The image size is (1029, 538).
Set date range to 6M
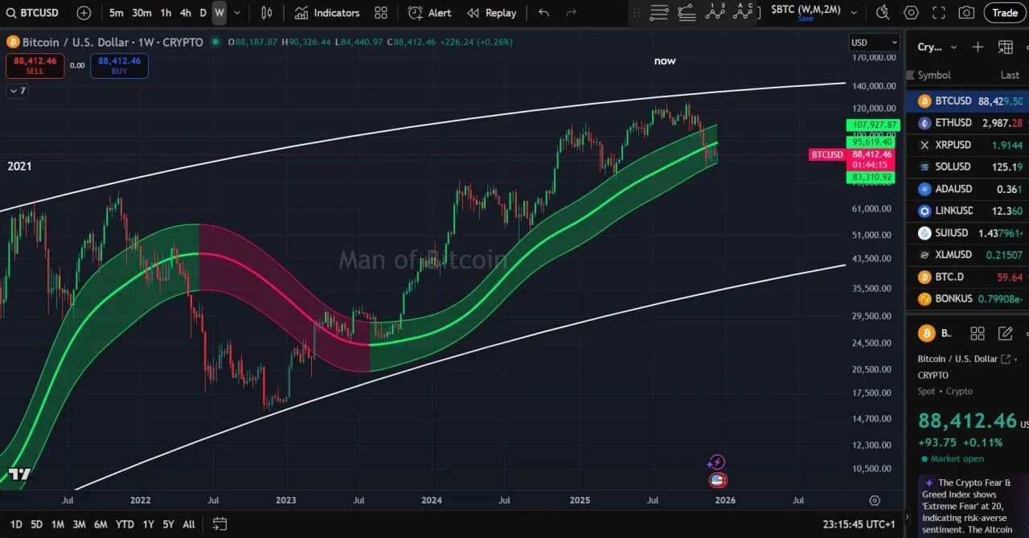100,524
